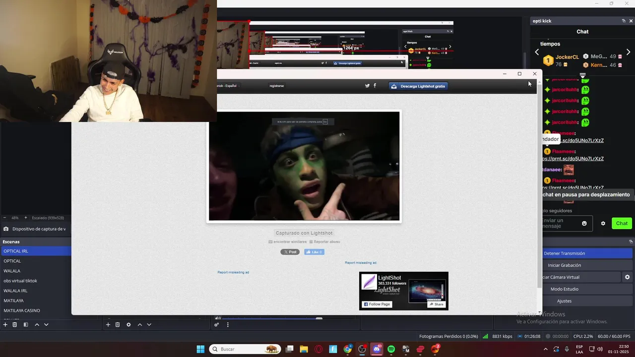Open scene filters icon in Escenas panel
635x357 pixels.
point(26,324)
